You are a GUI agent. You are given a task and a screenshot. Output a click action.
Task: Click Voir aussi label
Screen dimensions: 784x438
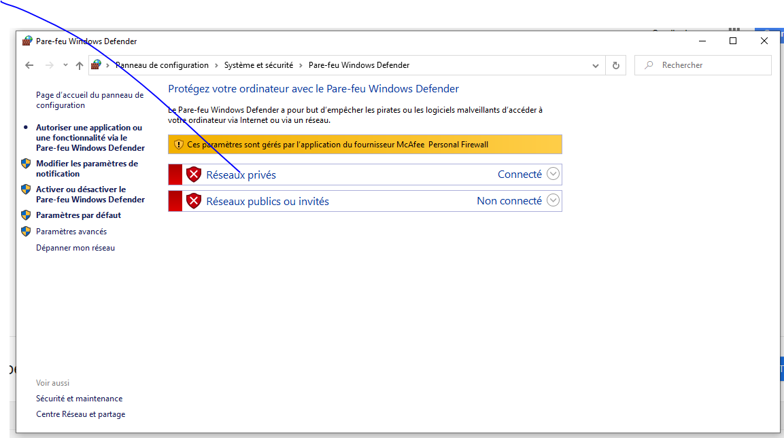(x=52, y=383)
